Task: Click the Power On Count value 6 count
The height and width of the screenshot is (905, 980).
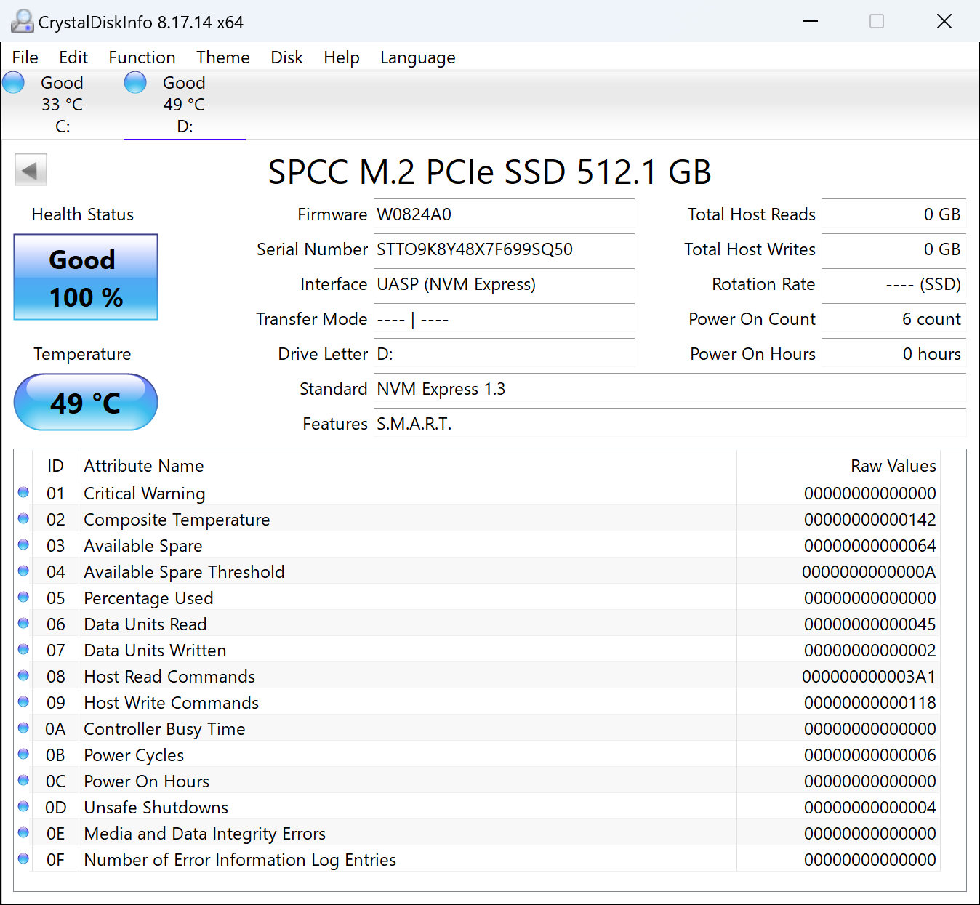Action: (x=894, y=319)
